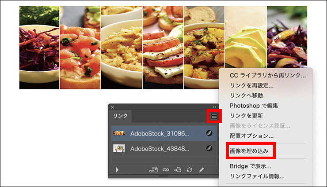Choose 画像を埋め込み from the menu

tap(249, 151)
